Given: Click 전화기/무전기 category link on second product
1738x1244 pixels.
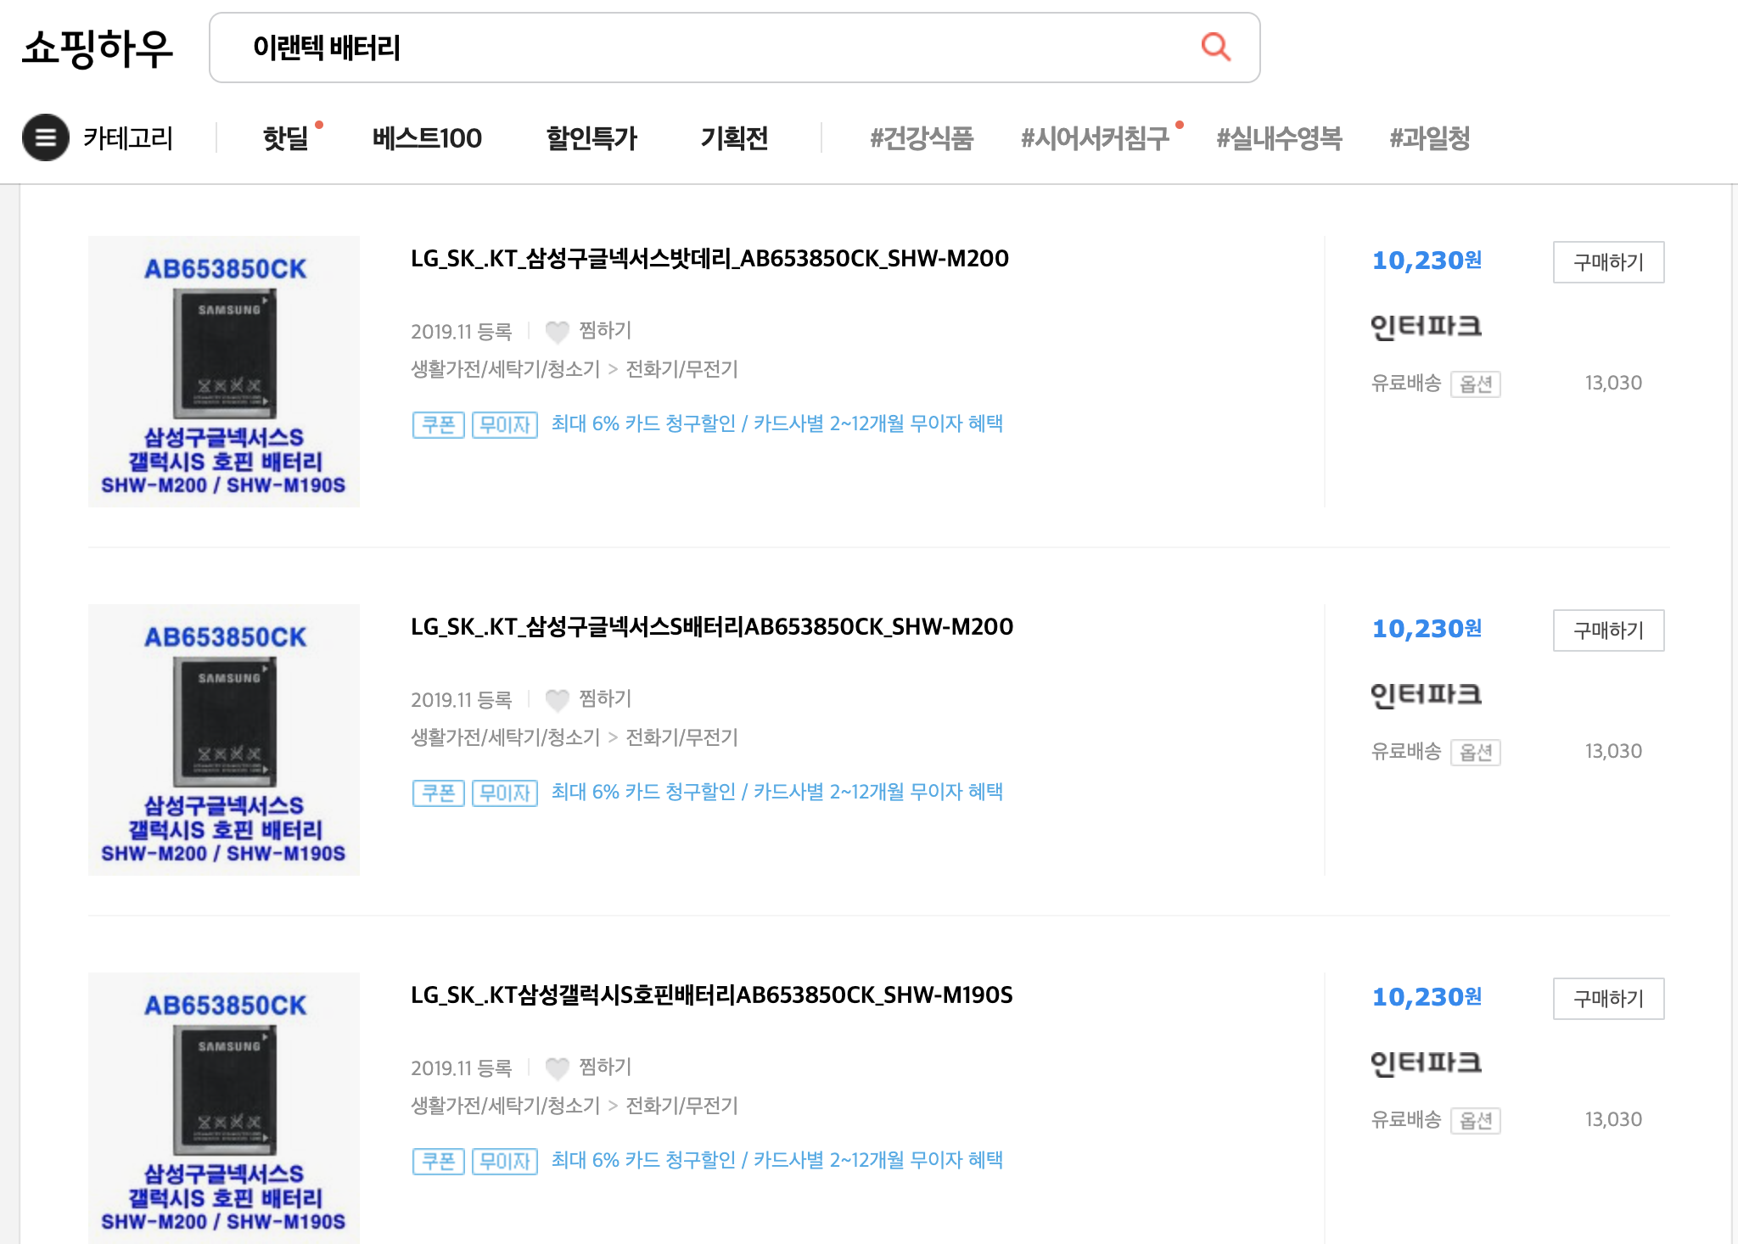Looking at the screenshot, I should click(681, 737).
